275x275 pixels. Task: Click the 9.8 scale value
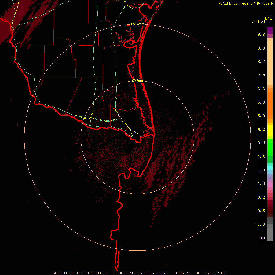[x=261, y=34]
